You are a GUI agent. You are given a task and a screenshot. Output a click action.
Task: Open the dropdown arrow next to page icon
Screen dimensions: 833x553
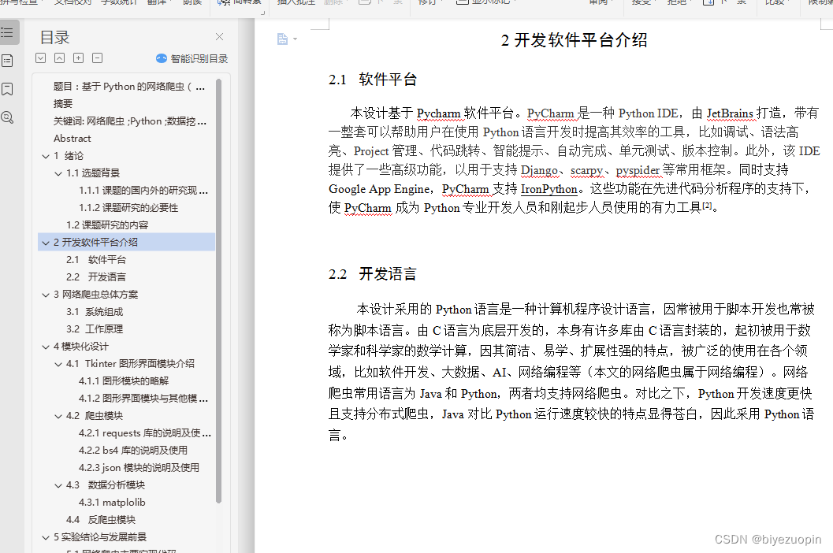(x=296, y=39)
